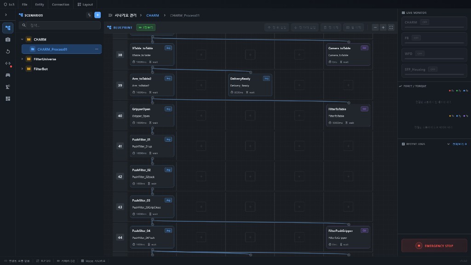Click the insert row above button
Screen dimensions: 471x265
pyautogui.click(x=276, y=28)
